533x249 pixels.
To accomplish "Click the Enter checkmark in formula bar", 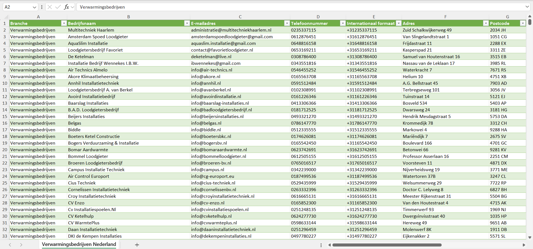I will point(58,7).
